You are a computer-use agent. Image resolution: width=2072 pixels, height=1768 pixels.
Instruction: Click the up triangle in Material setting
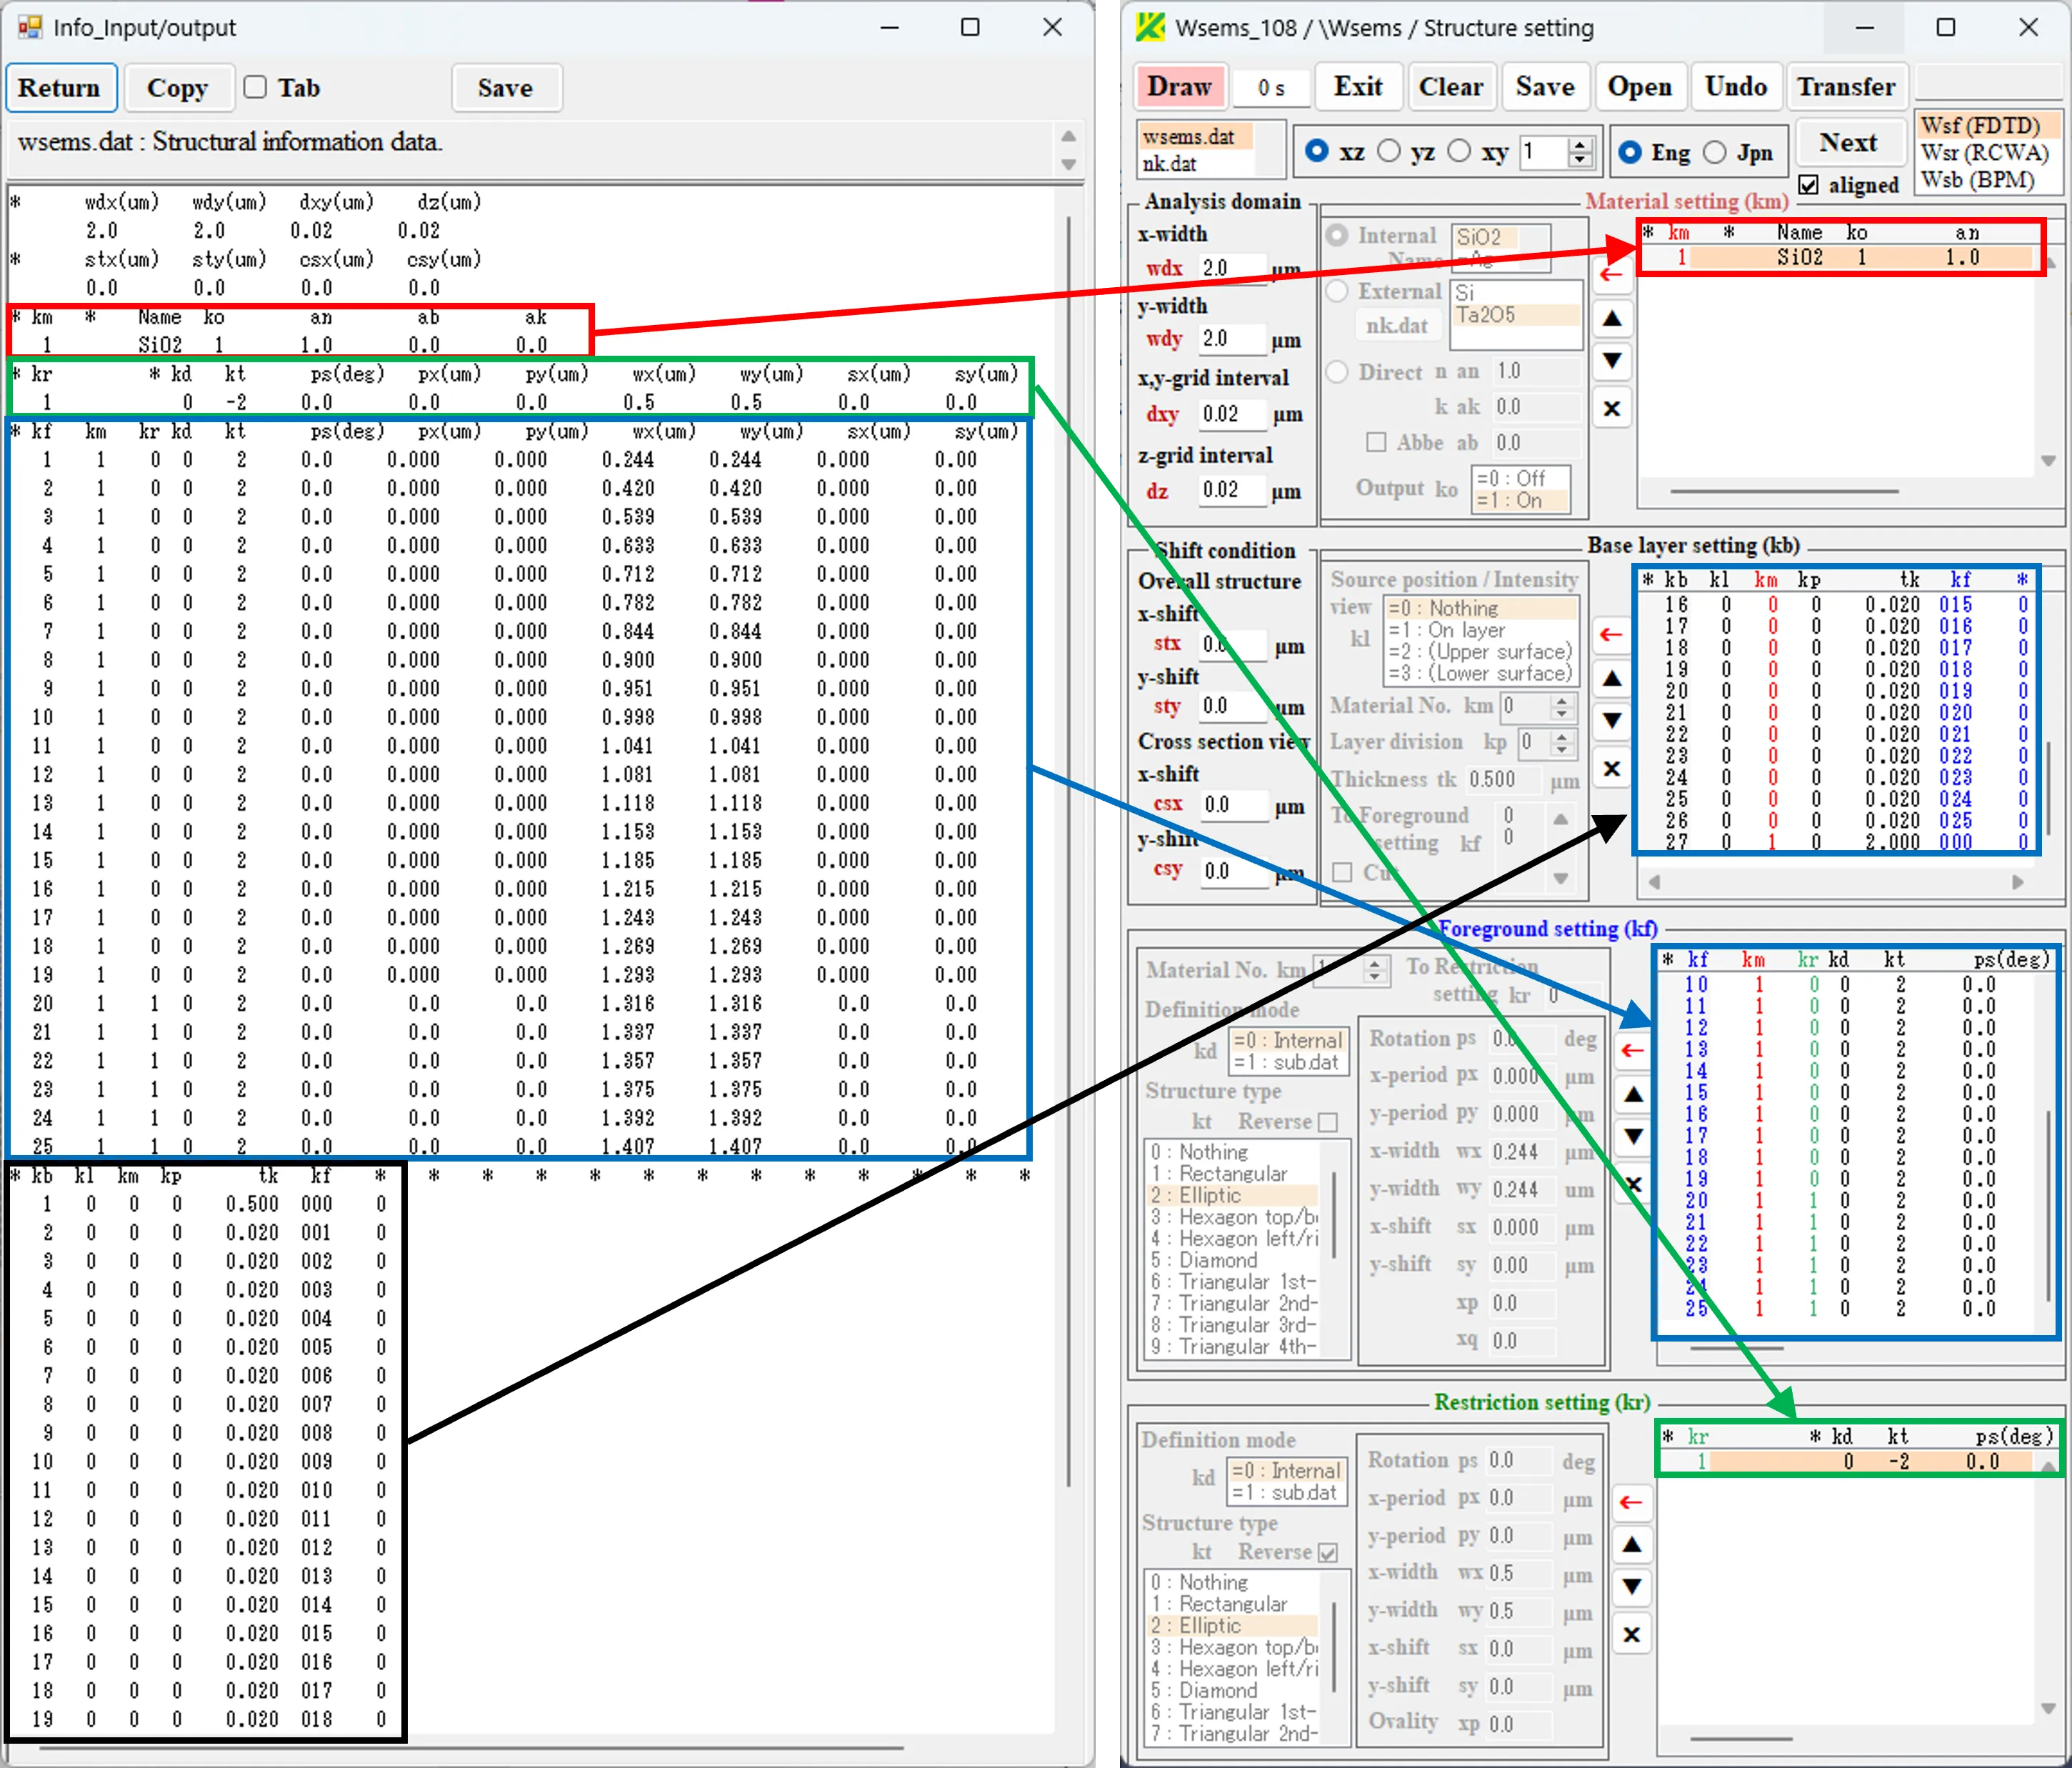coord(1612,319)
